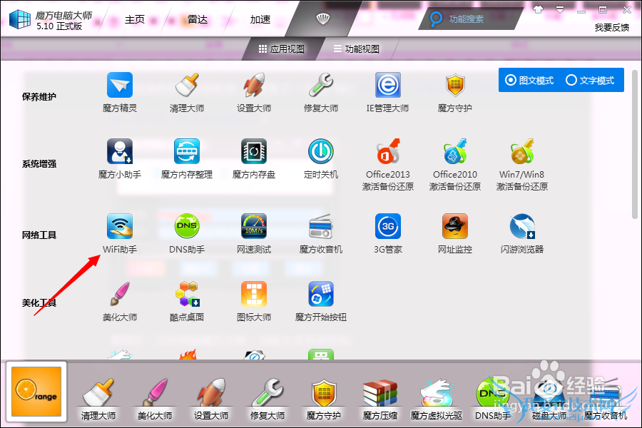Open 3G管家
Screen dimensions: 642x428
coord(388,226)
